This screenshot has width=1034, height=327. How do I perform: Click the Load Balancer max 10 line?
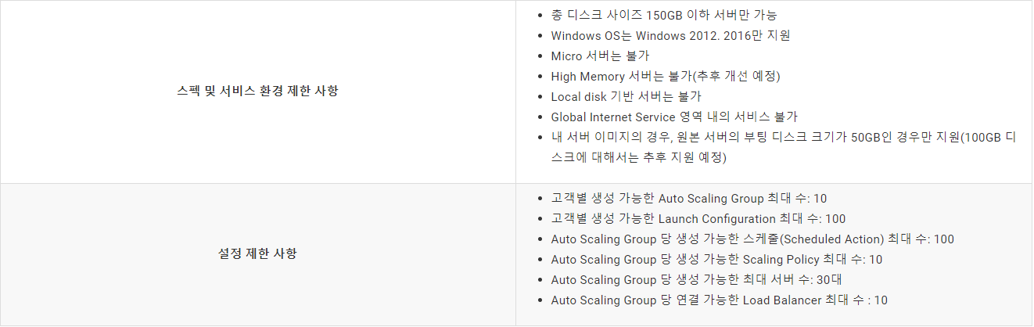(720, 300)
